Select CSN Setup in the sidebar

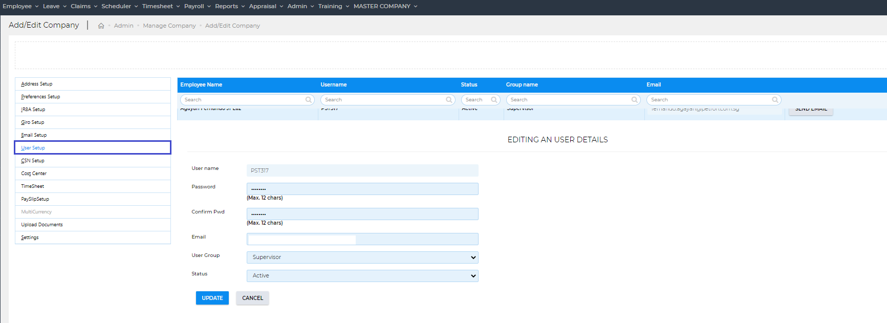click(93, 161)
